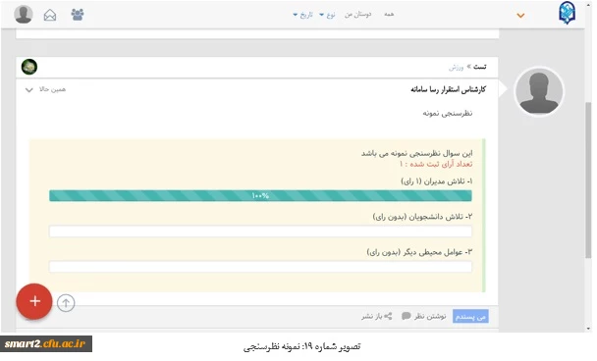Viewport: 597px width, 361px height.
Task: Open the تاریخ filter dropdown
Action: 303,15
